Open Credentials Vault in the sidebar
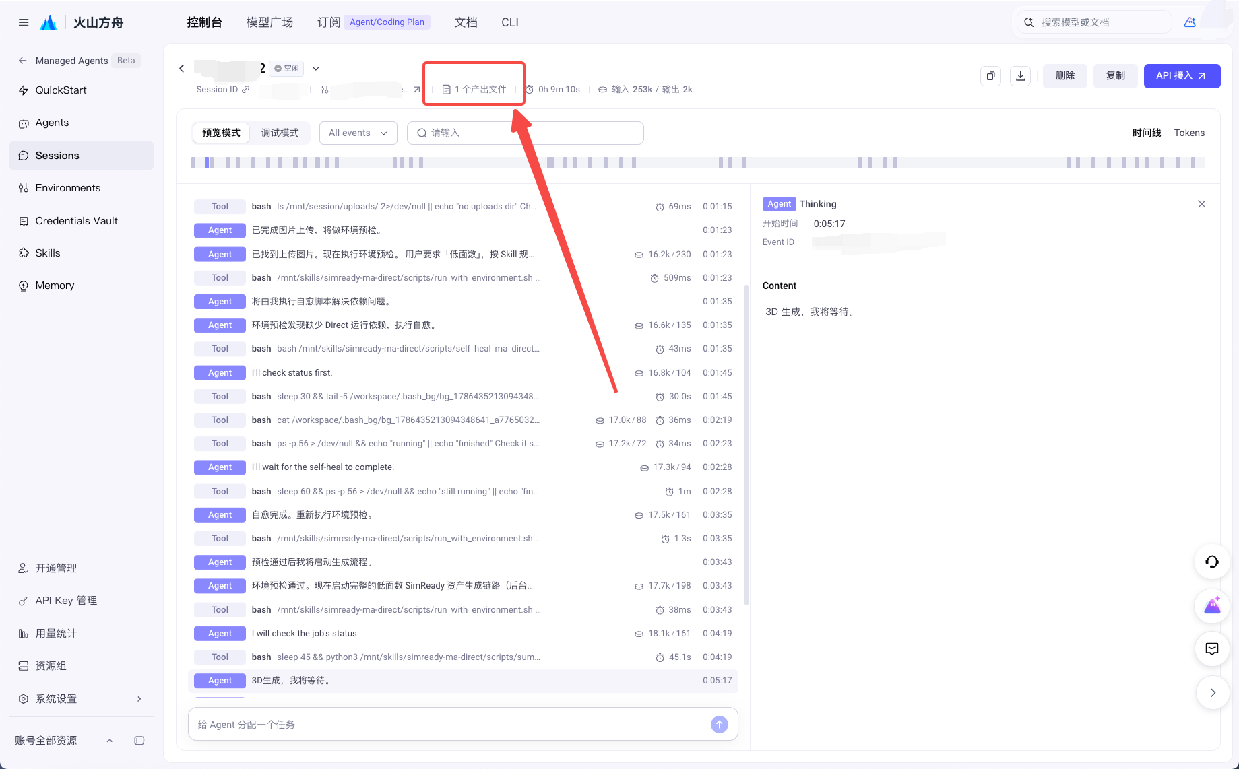Image resolution: width=1239 pixels, height=769 pixels. coord(82,221)
